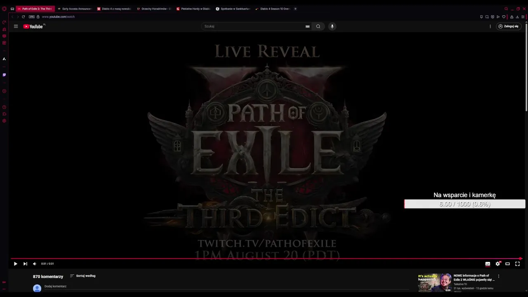528x297 pixels.
Task: Click the site security lock icon
Action: point(38,17)
